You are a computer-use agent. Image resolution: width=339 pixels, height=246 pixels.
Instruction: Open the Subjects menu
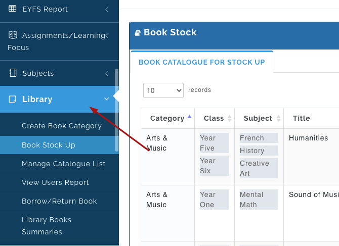click(59, 73)
